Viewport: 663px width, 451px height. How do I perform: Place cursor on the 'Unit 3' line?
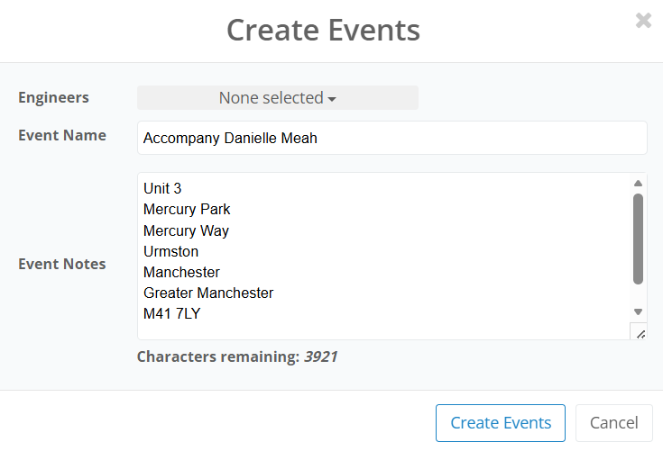coord(162,189)
